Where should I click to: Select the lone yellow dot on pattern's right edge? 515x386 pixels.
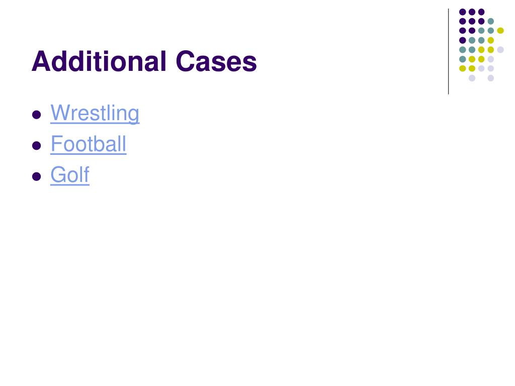point(500,31)
